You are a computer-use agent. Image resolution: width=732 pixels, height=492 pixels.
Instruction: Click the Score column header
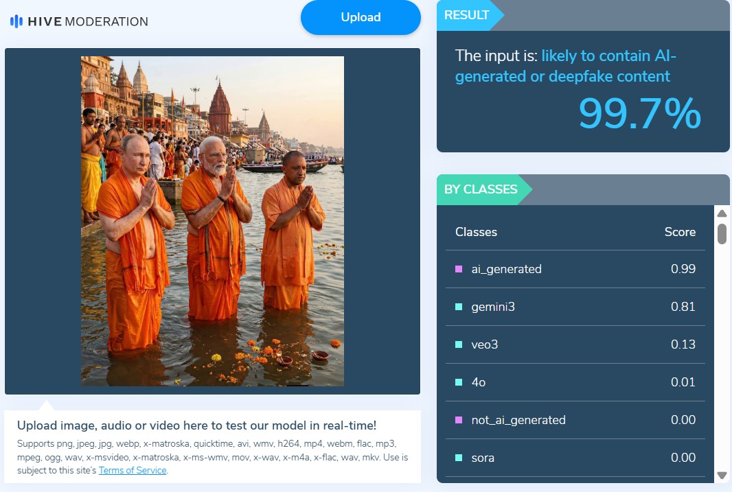[680, 232]
